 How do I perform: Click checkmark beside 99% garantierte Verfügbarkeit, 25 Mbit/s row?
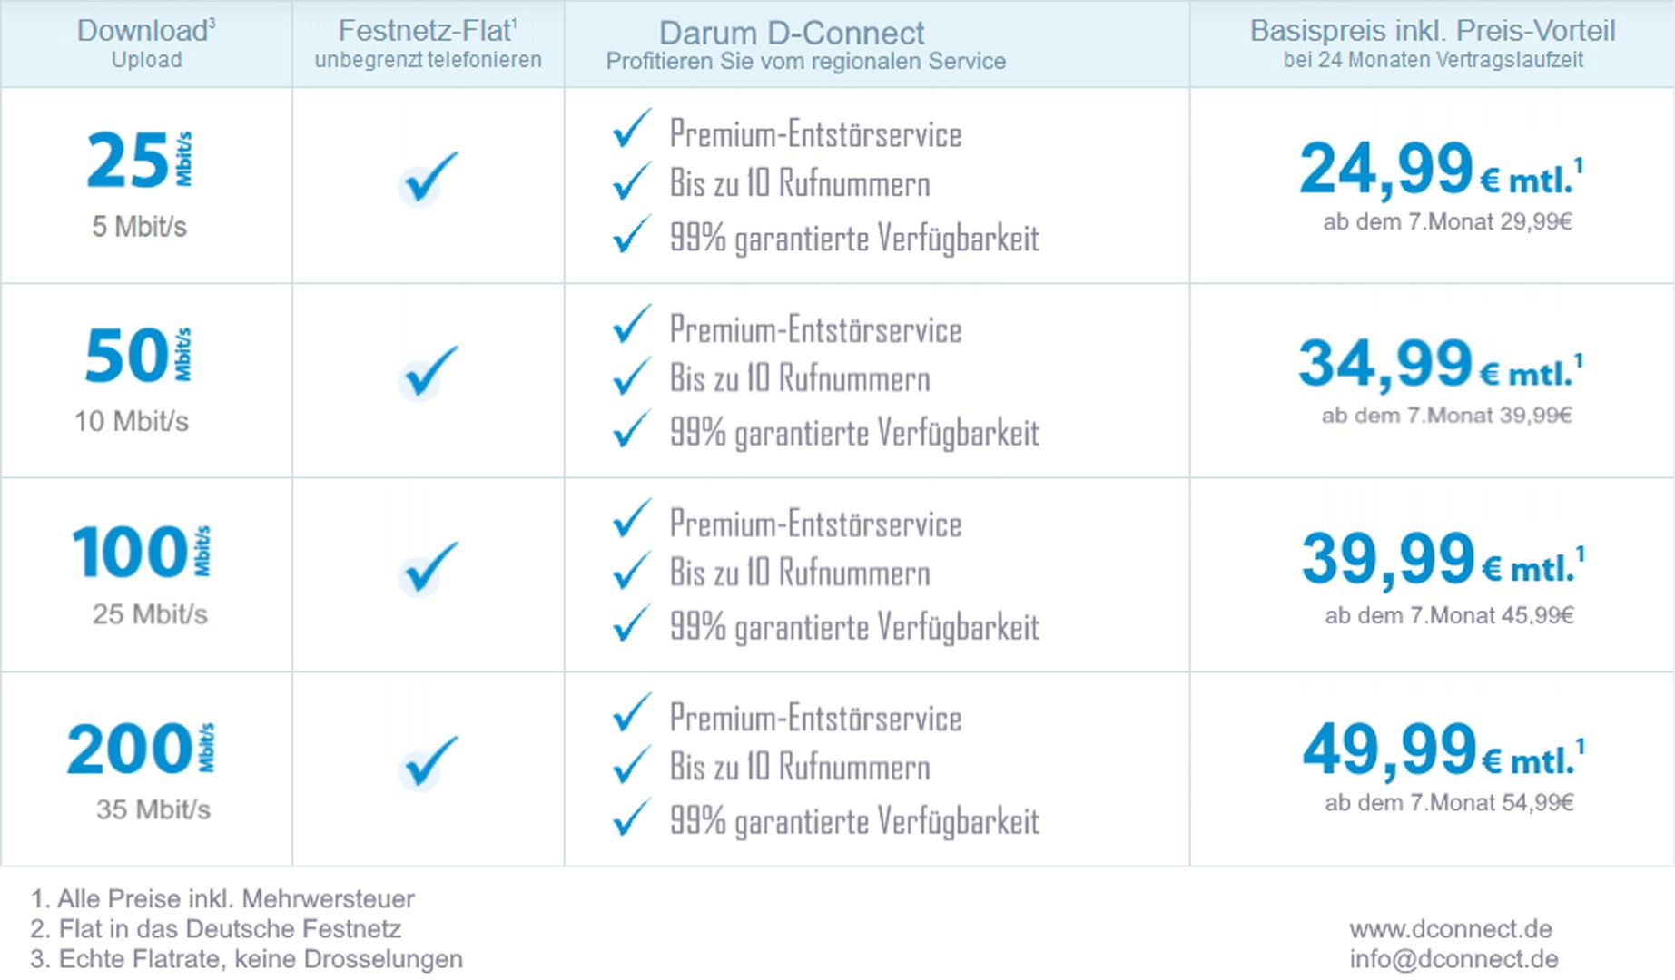[x=631, y=236]
